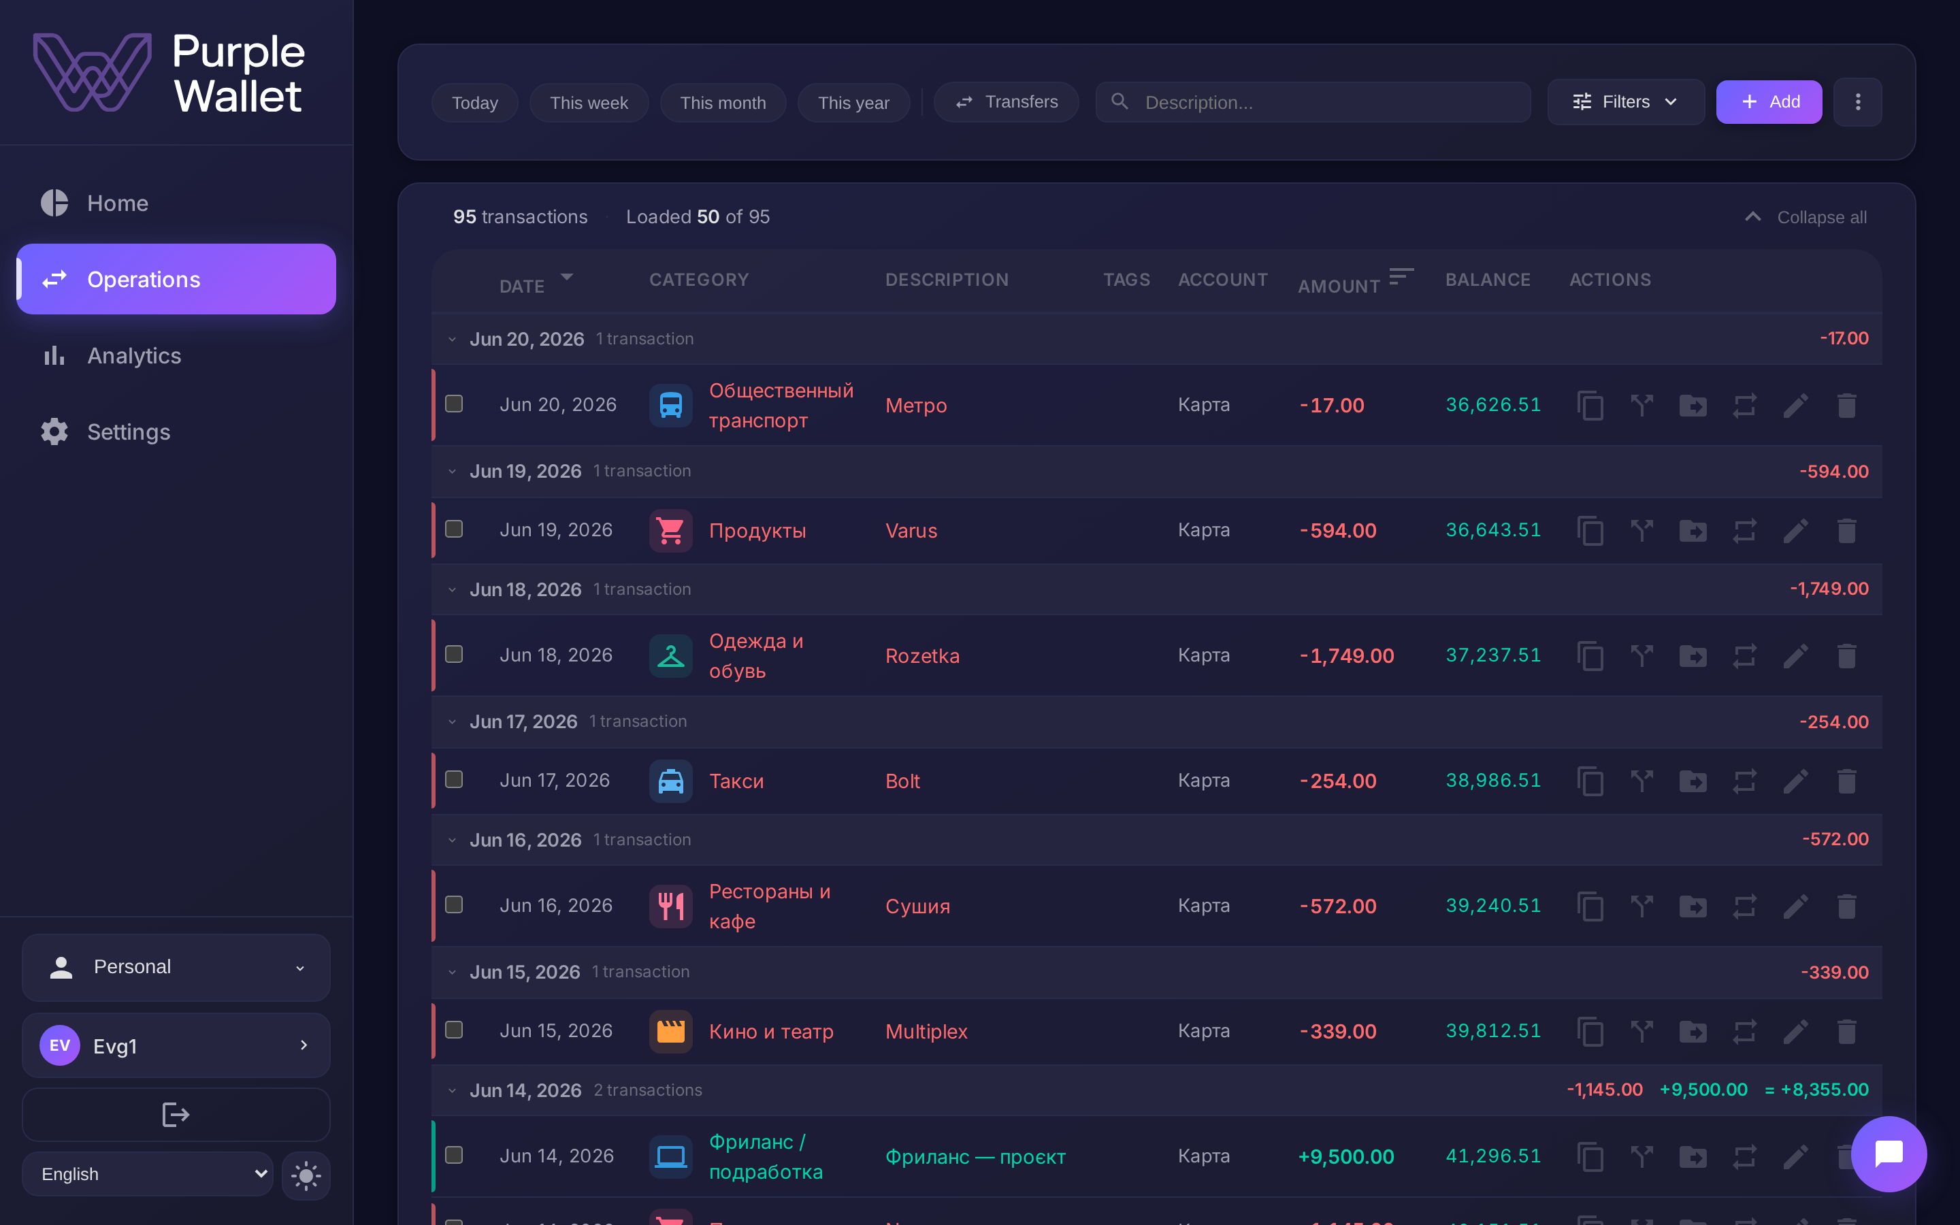Edit the Rozetka transaction with pencil icon

point(1795,655)
